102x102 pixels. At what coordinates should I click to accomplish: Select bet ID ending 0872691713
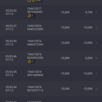[35, 89]
